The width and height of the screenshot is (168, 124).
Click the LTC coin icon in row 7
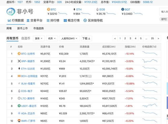[19, 98]
